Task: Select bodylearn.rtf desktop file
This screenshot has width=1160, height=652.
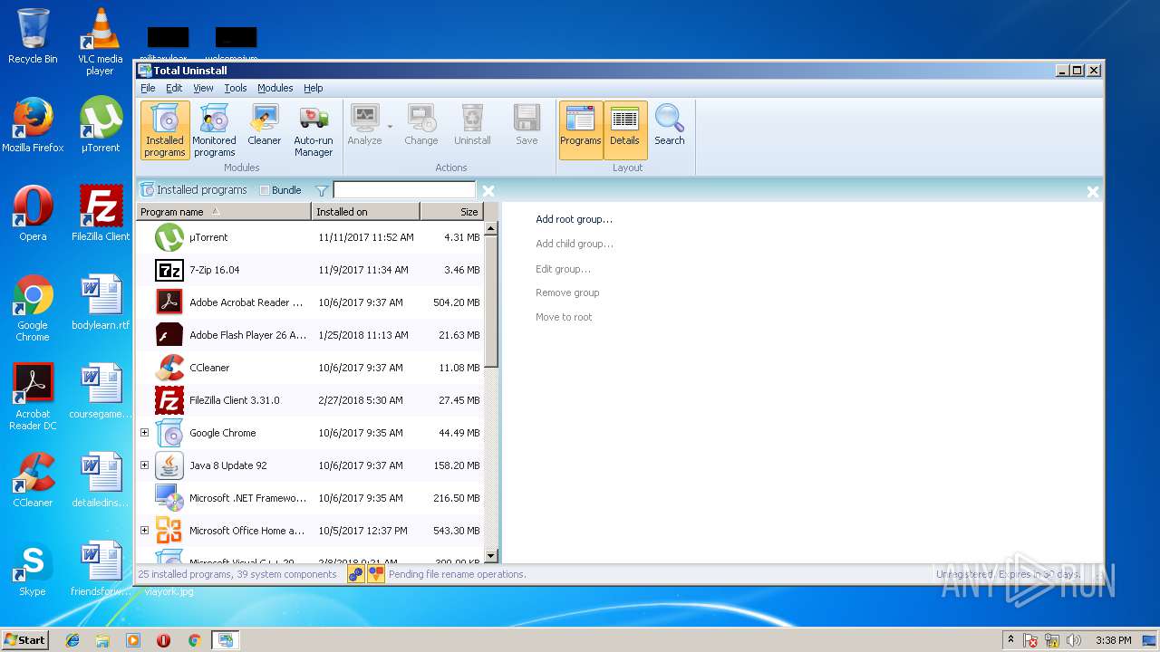Action: click(101, 303)
